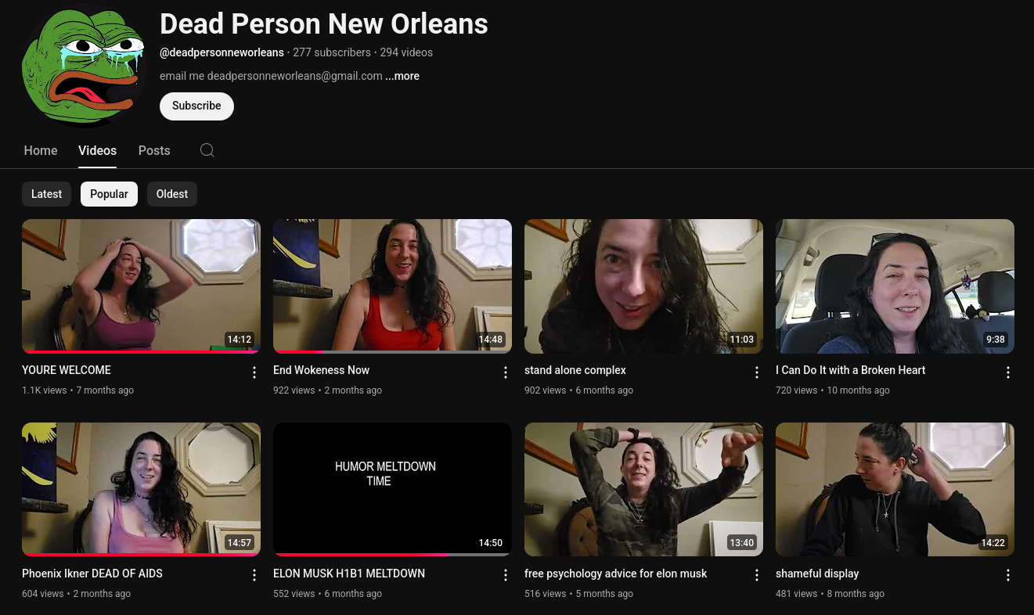This screenshot has height=615, width=1034.
Task: Open Phoenix Ikner DEAD OF AIDS title
Action: point(92,574)
